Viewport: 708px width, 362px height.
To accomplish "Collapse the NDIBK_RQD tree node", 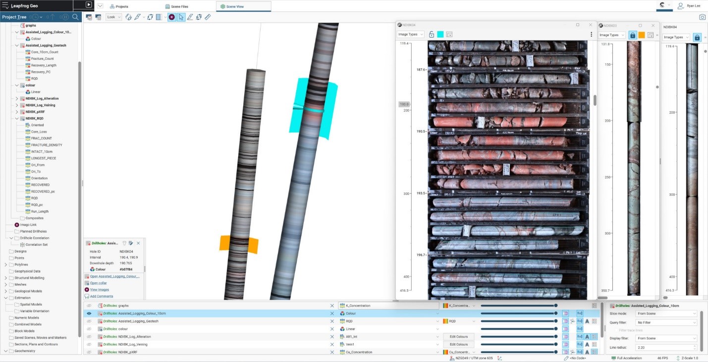I will 17,119.
